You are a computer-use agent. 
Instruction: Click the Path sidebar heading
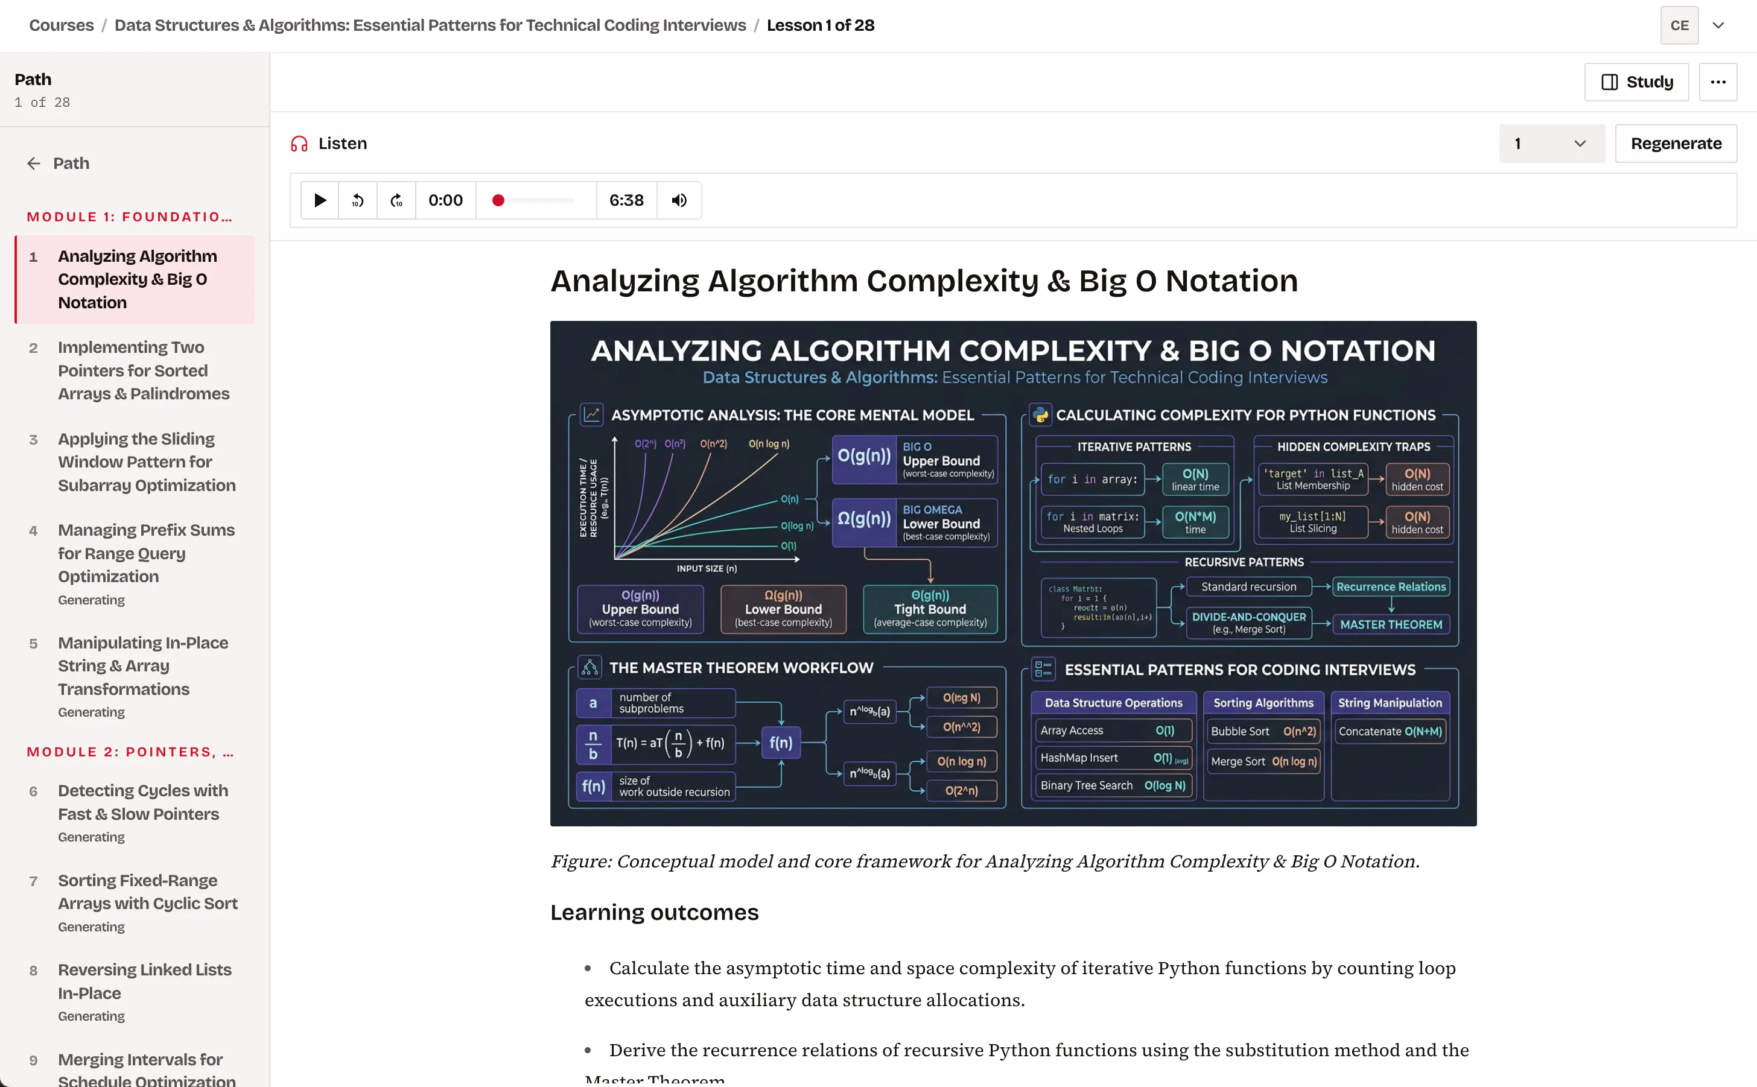(33, 79)
